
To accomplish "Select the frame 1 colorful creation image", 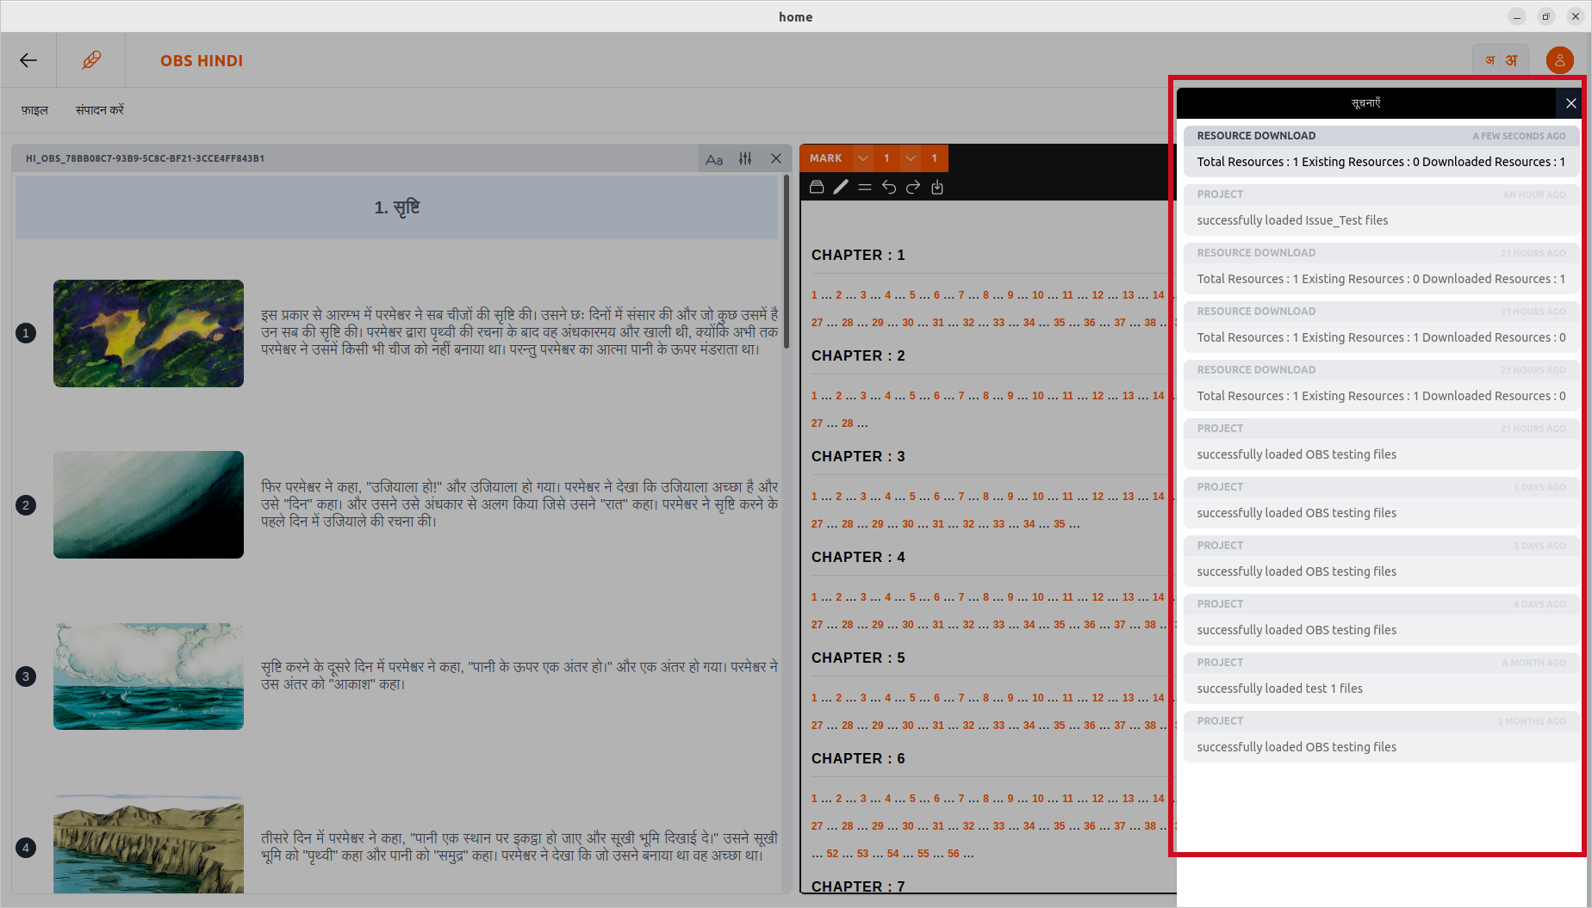I will (148, 333).
